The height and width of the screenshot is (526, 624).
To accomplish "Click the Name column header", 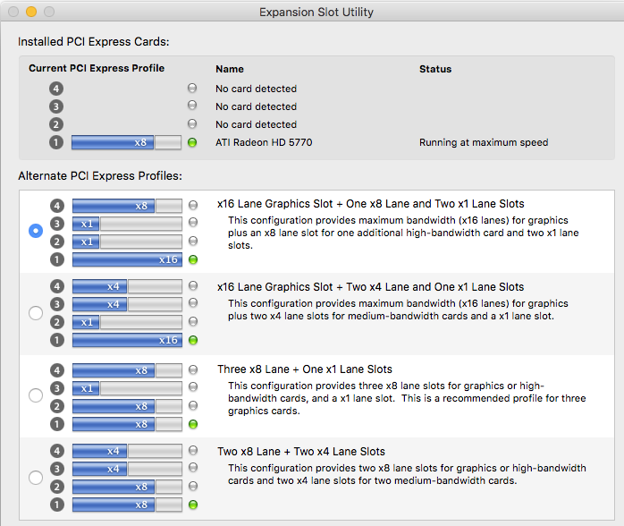I will [230, 69].
